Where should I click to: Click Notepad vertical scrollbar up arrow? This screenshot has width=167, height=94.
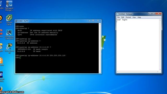[160, 20]
